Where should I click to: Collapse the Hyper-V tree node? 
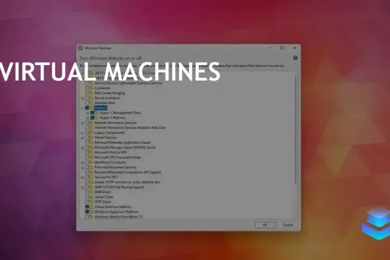tap(83, 108)
